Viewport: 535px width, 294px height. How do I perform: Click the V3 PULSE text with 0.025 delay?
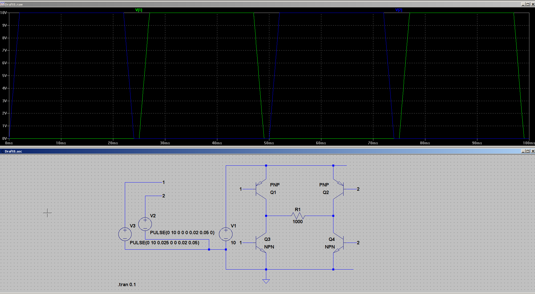(x=164, y=243)
